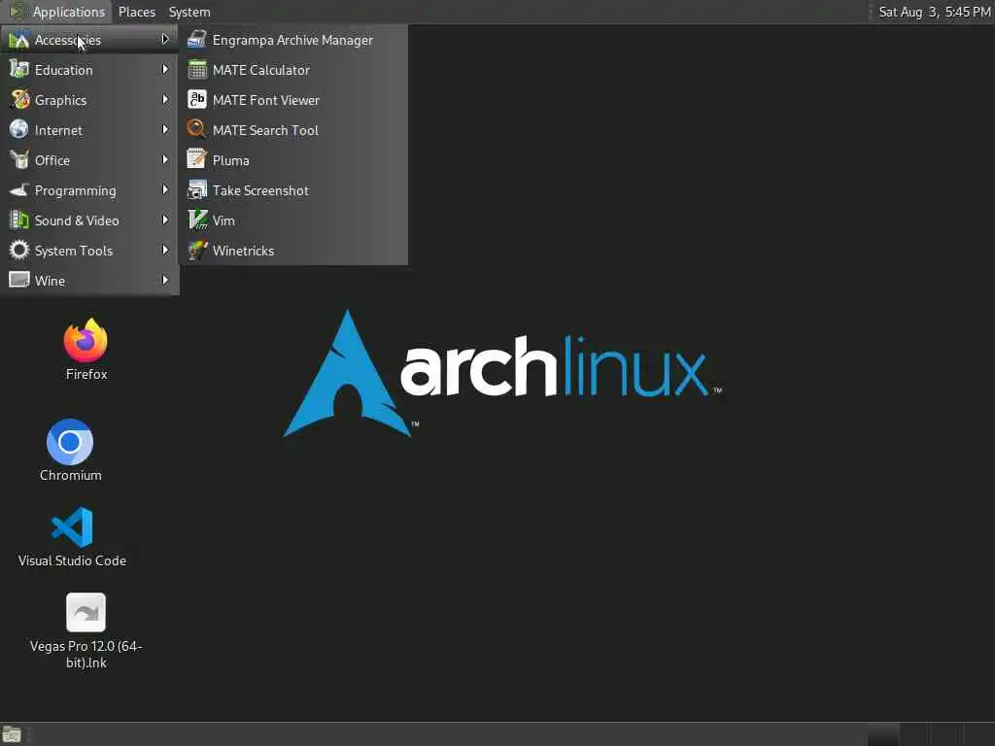
Task: Click the System Tools gear icon
Action: (x=19, y=250)
